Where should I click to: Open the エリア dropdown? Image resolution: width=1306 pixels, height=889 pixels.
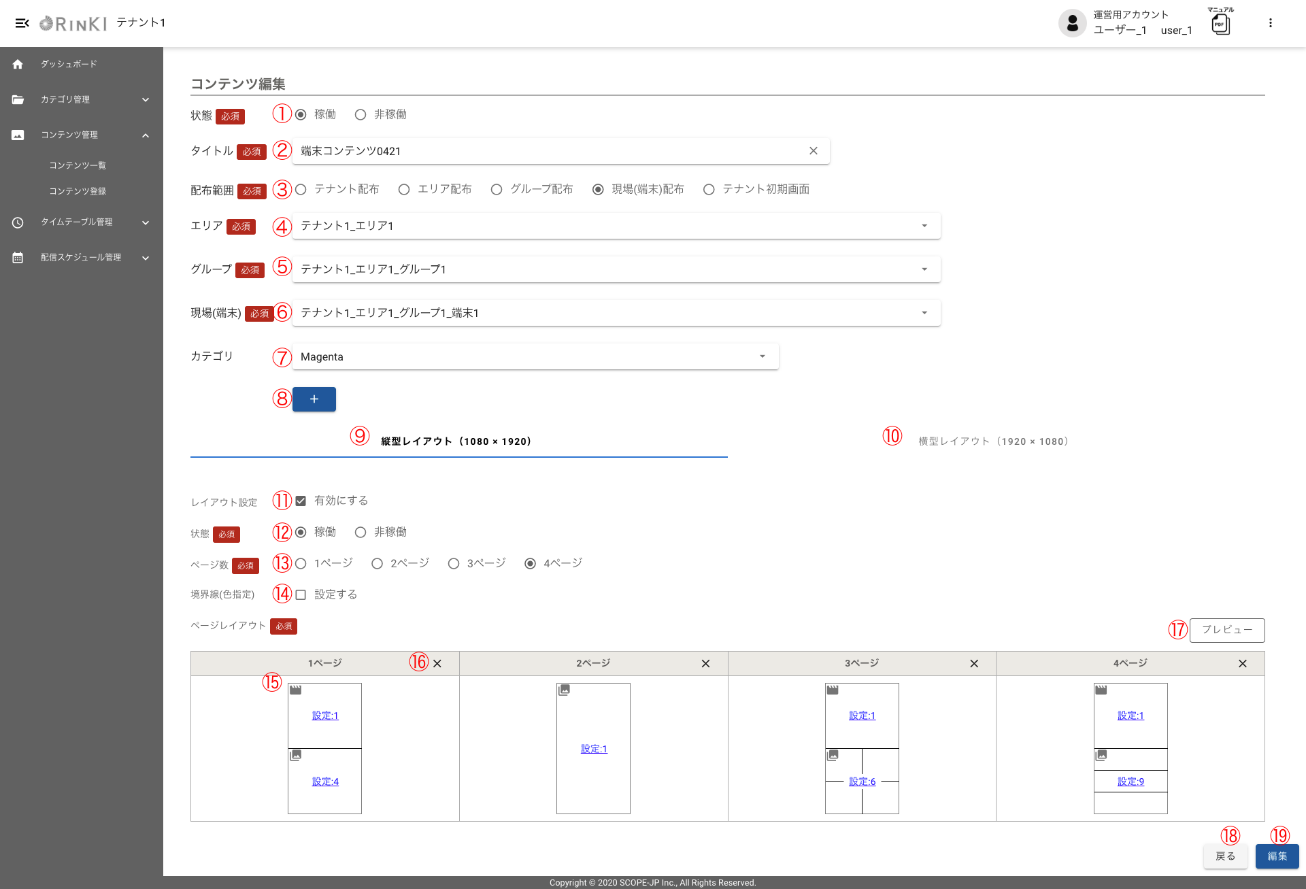616,226
